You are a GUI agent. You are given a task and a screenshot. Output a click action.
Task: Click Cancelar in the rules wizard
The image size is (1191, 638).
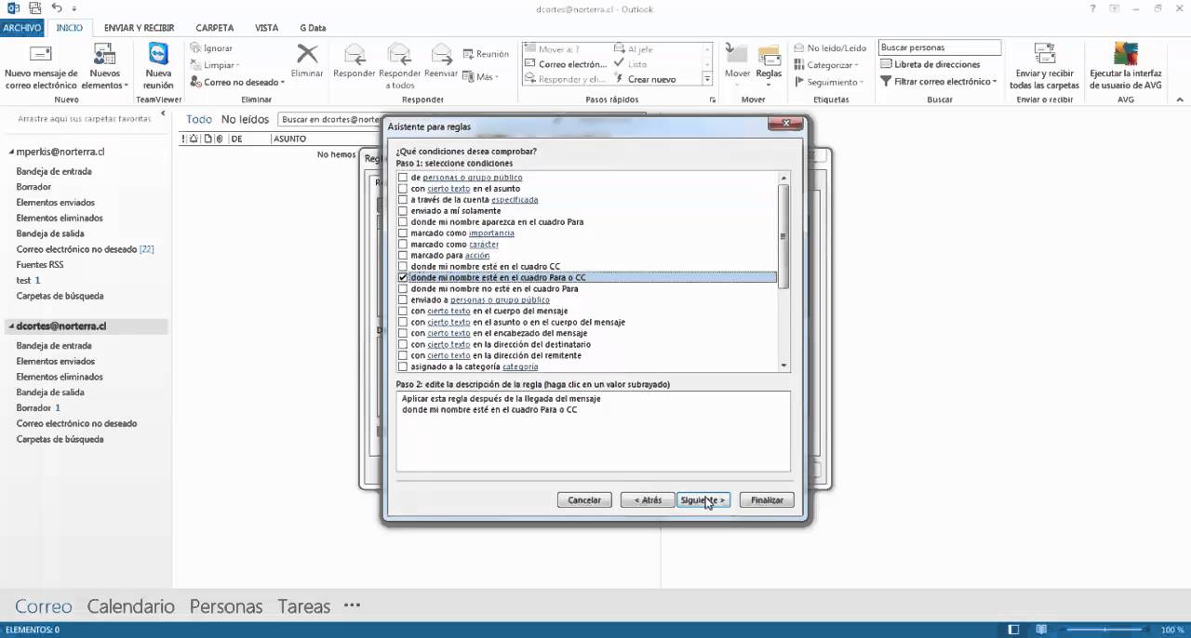584,500
